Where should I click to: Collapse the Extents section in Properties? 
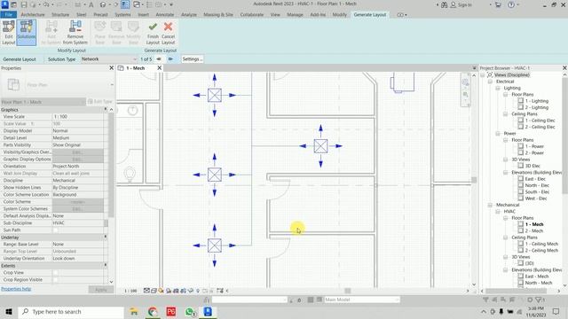pyautogui.click(x=106, y=266)
